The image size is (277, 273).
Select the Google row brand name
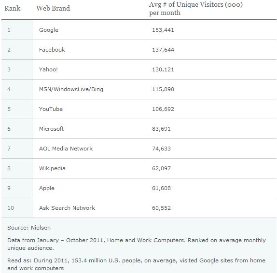(49, 30)
